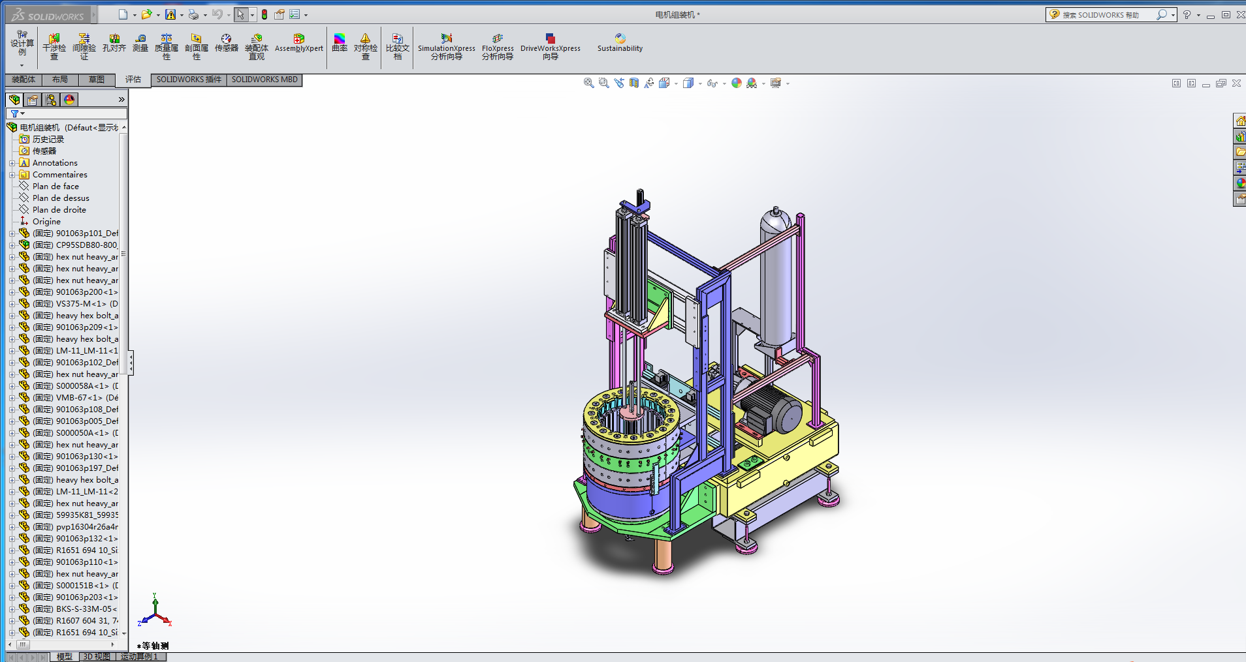This screenshot has height=662, width=1246.
Task: Open the Hide/Show Items glasses dropdown
Action: tap(712, 83)
